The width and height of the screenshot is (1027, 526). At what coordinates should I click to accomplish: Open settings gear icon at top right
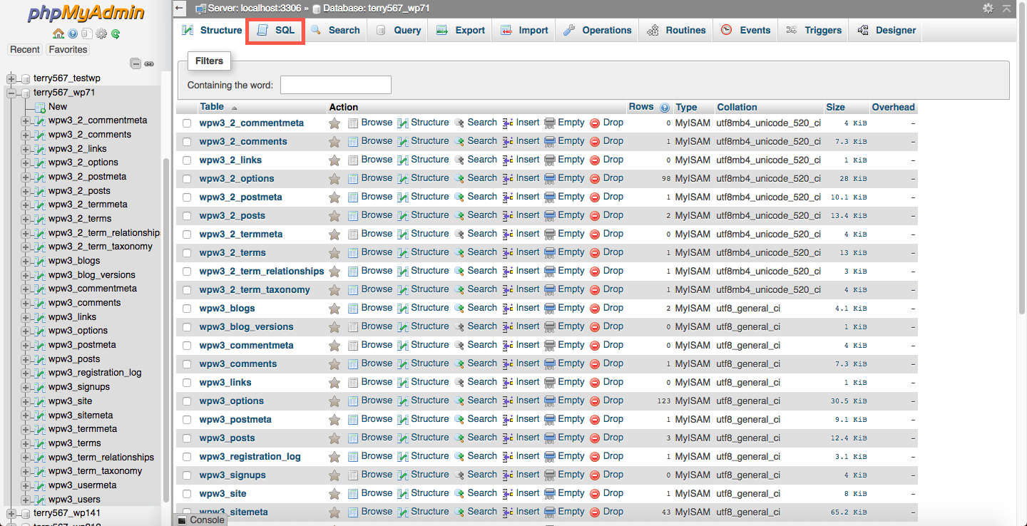[988, 8]
